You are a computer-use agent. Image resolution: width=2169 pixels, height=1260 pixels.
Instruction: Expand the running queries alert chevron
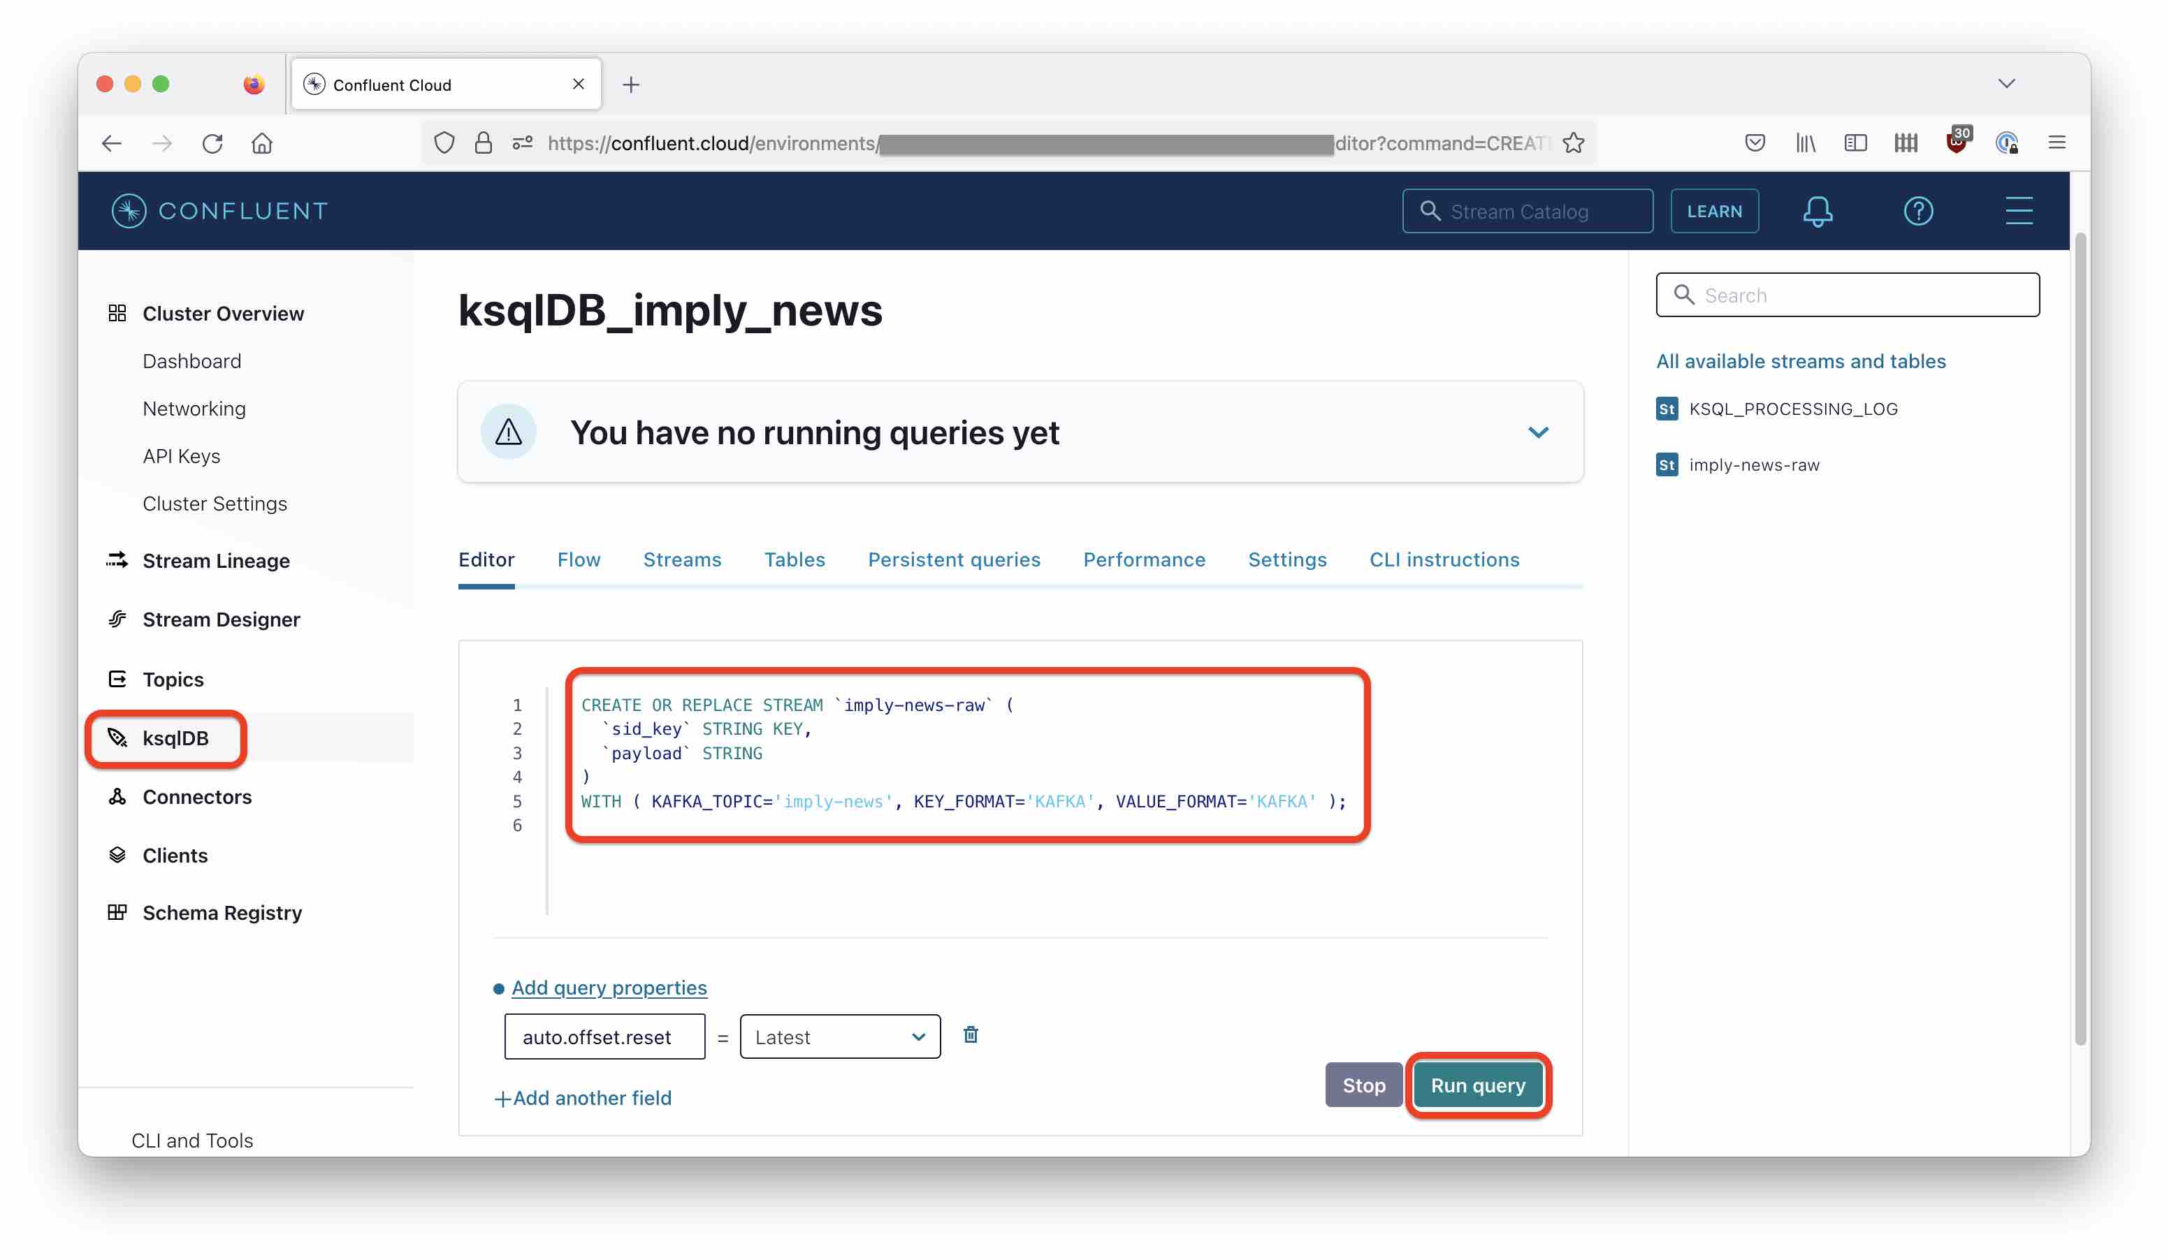(x=1537, y=432)
